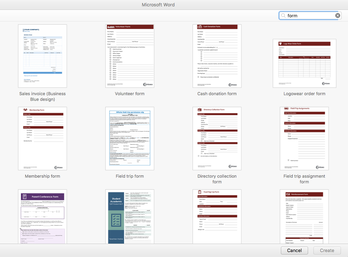Select the Membership form template thumbnail
The image size is (348, 257).
click(42, 139)
